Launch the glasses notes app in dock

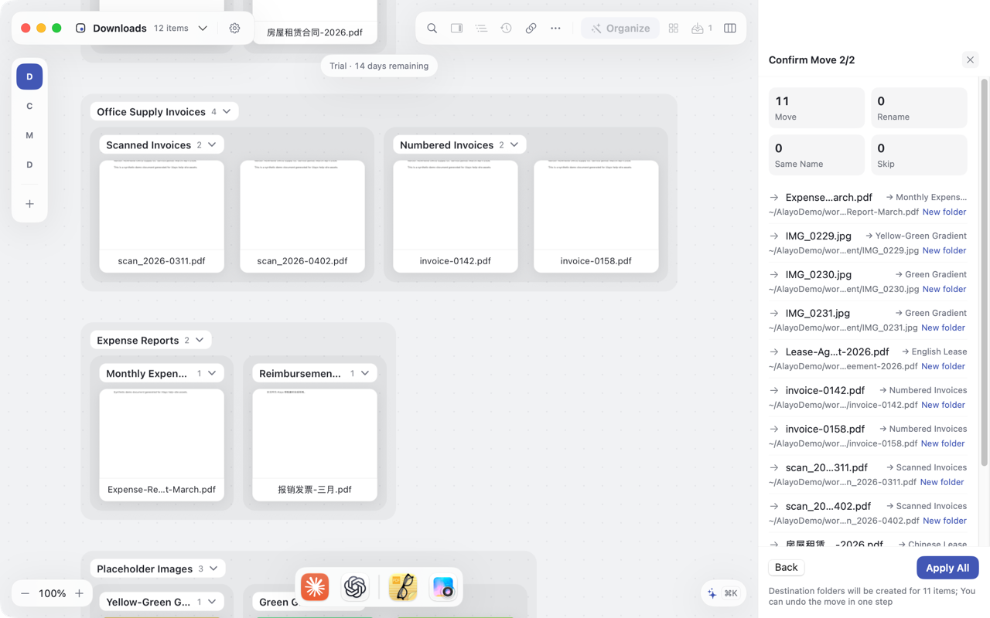tap(403, 587)
